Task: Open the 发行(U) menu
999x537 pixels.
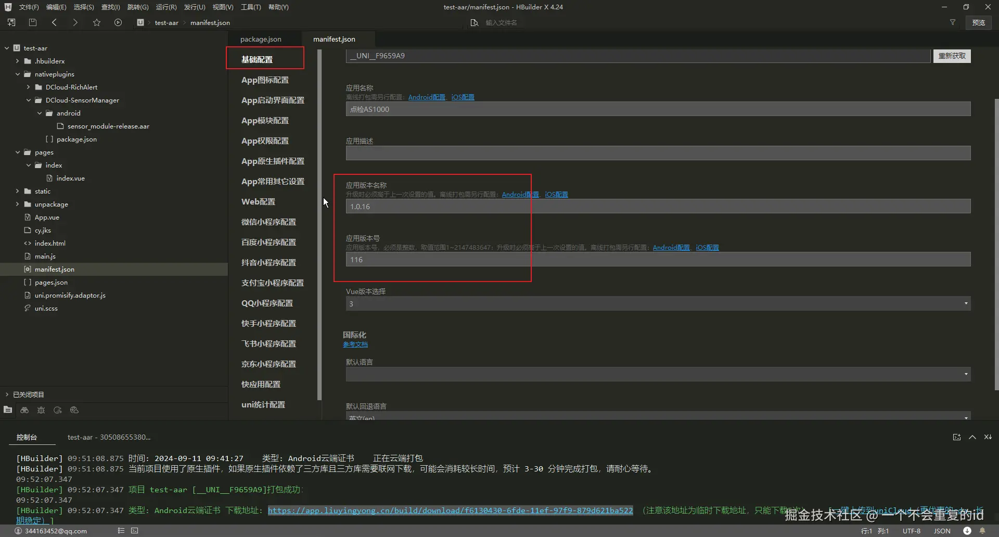Action: [x=194, y=7]
